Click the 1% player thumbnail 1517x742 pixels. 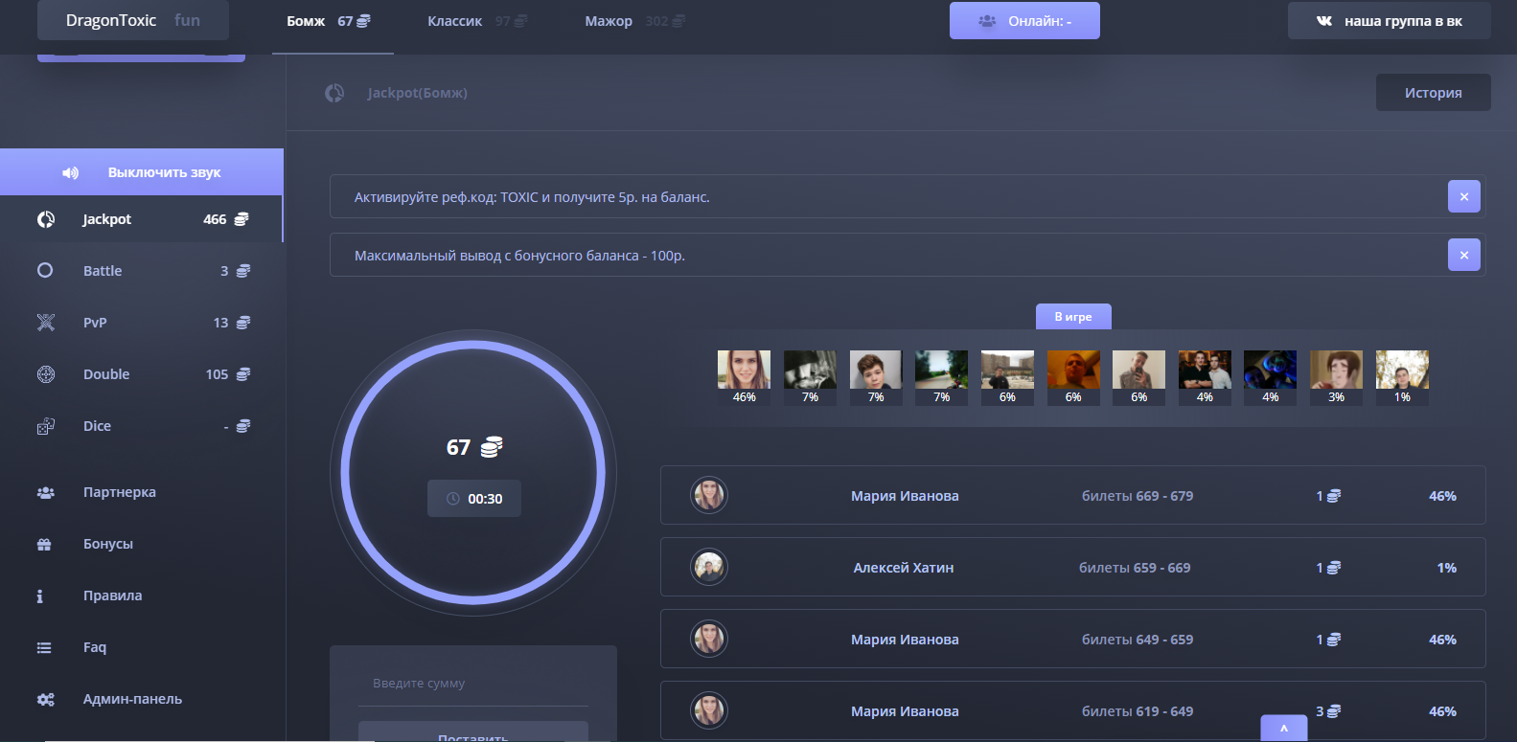tap(1402, 378)
